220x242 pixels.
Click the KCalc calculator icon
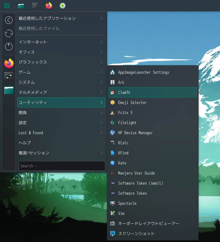(113, 143)
